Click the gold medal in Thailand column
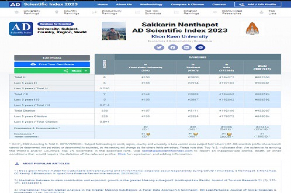 click(196, 134)
